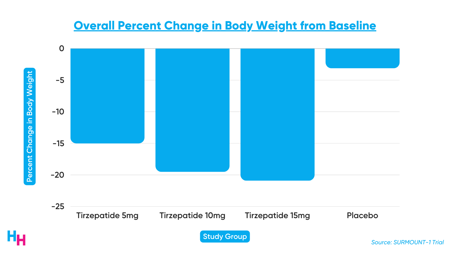This screenshot has height=253, width=450.
Task: Click the Percent Change in Body Weight label
Action: pos(30,126)
